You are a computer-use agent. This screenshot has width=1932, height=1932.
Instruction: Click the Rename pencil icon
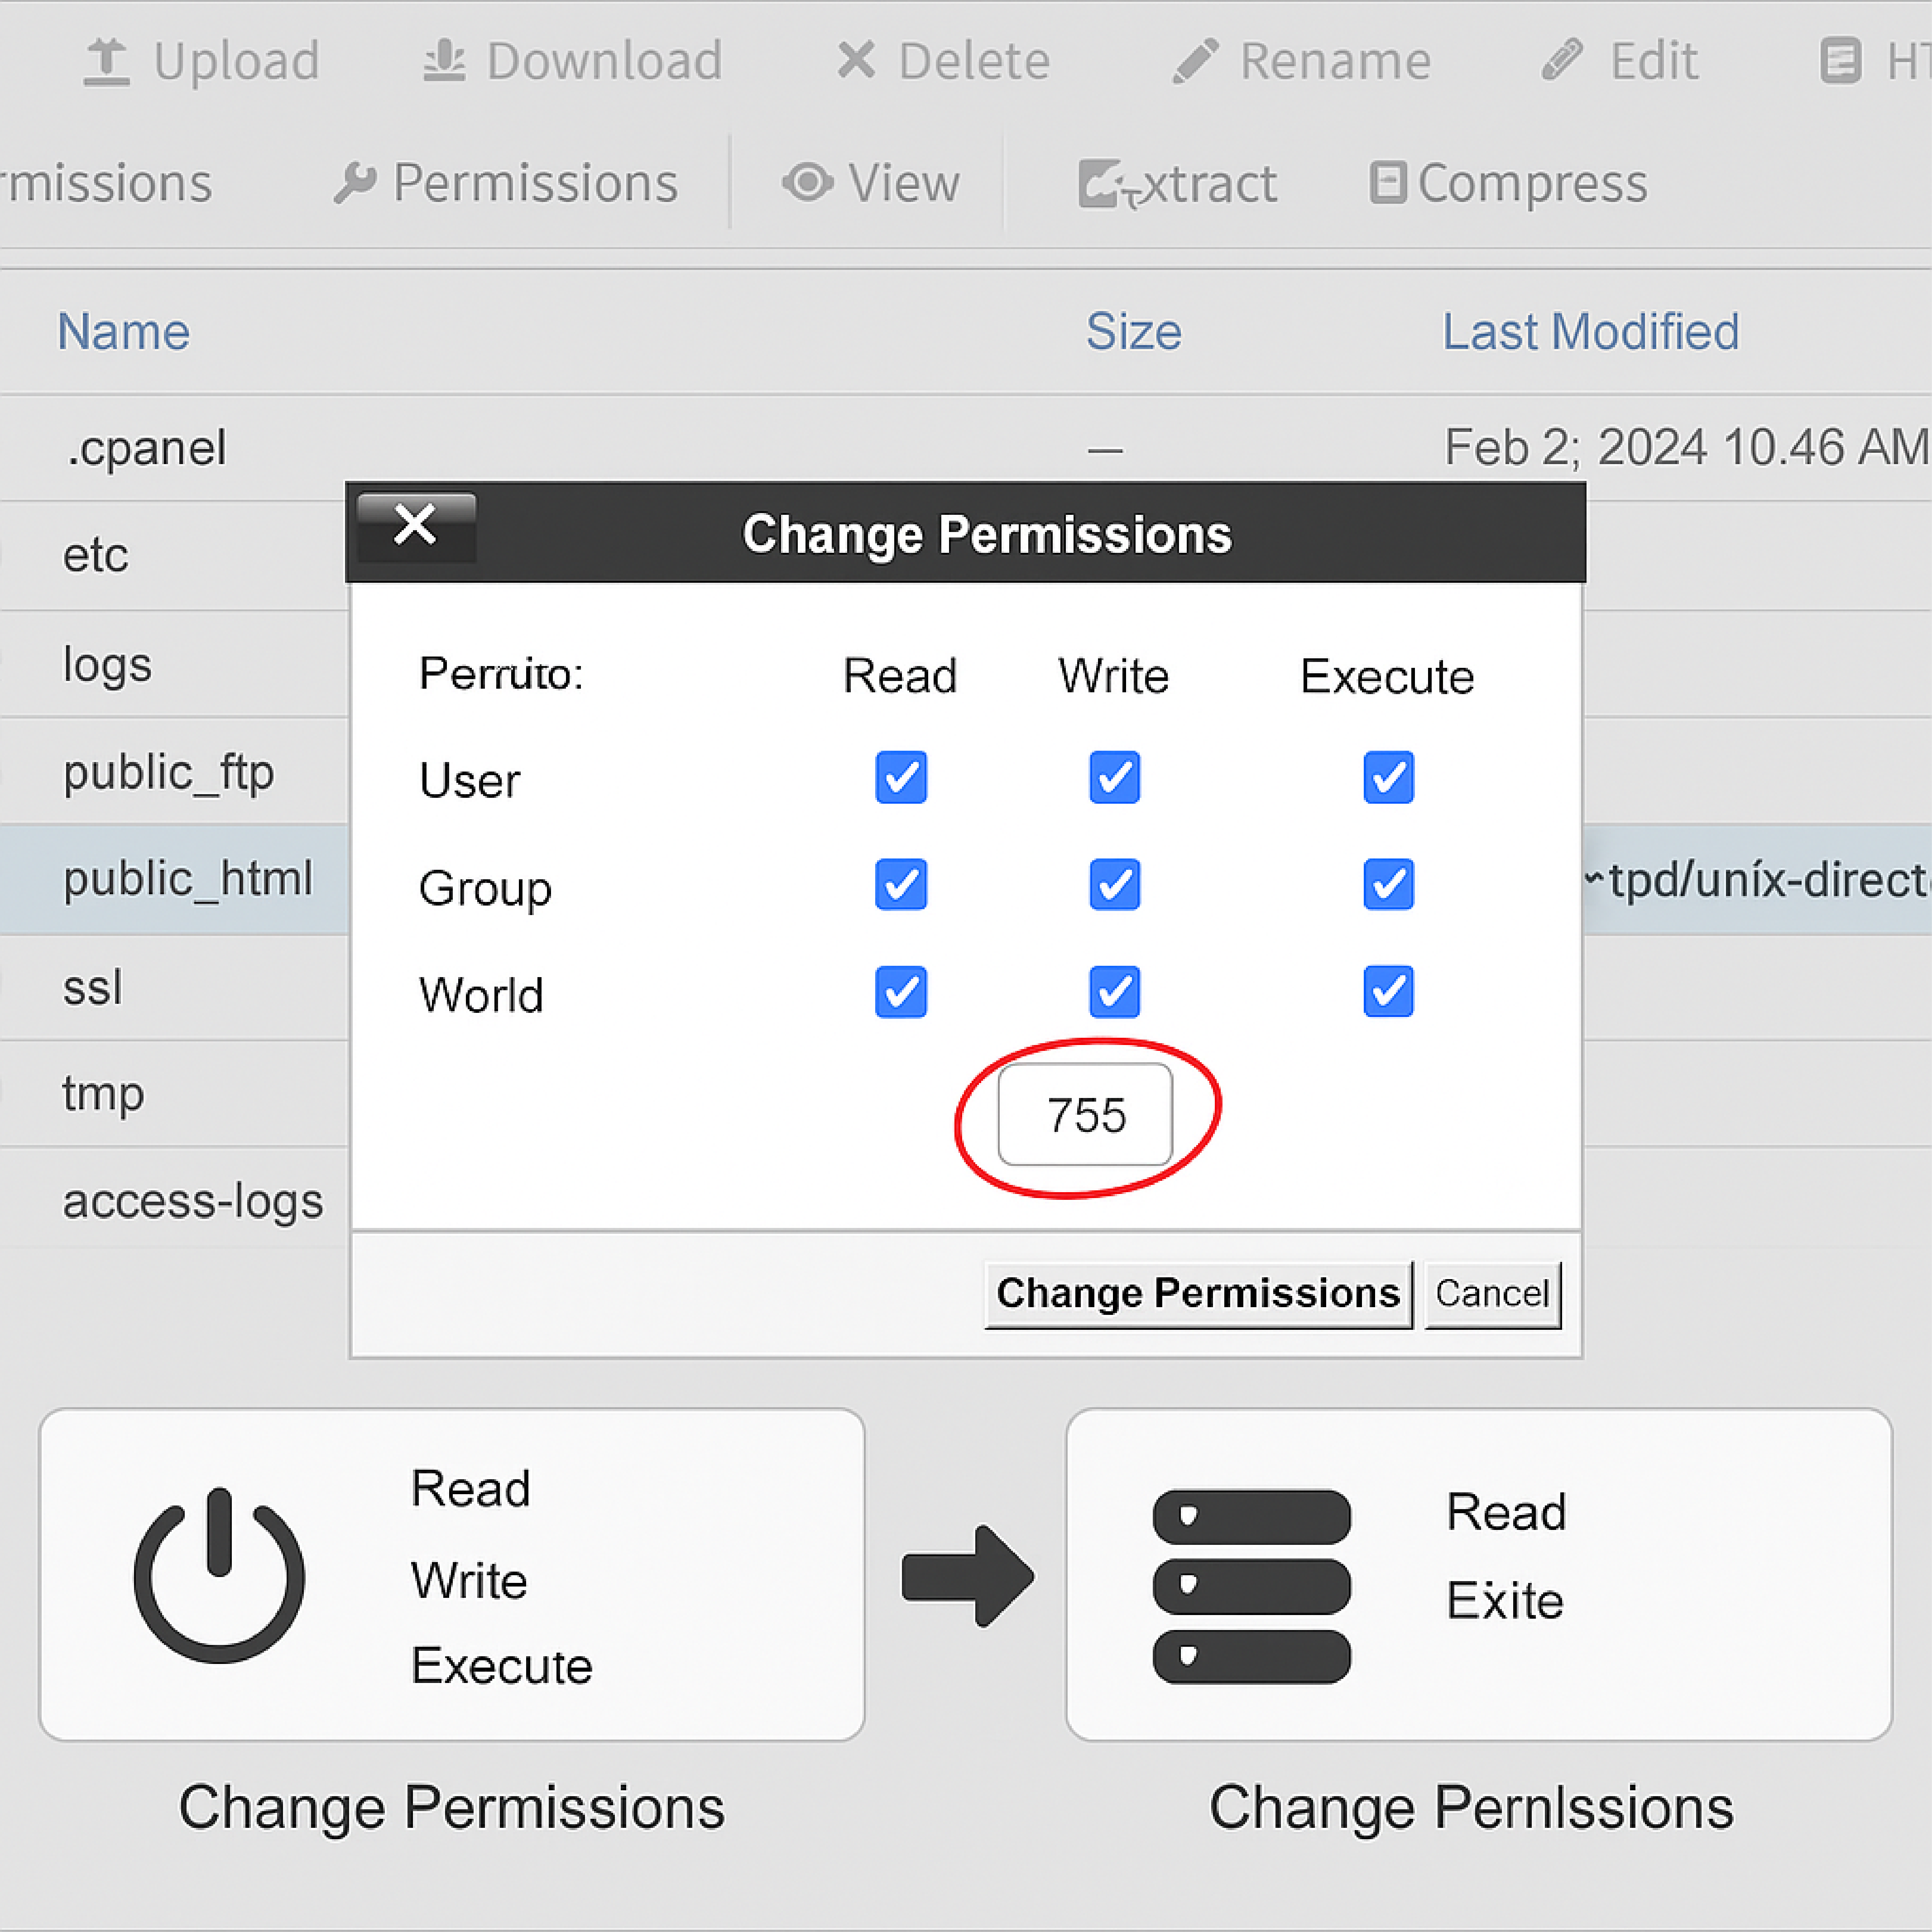(1196, 60)
